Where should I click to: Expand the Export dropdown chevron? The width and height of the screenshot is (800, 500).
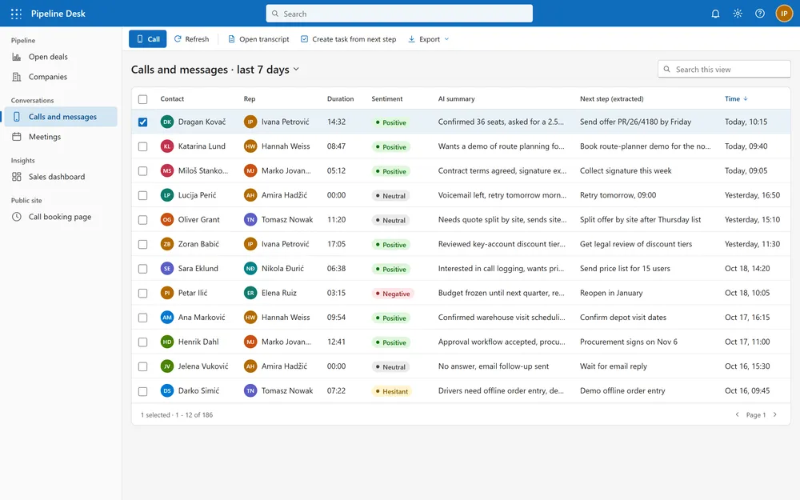pyautogui.click(x=447, y=39)
